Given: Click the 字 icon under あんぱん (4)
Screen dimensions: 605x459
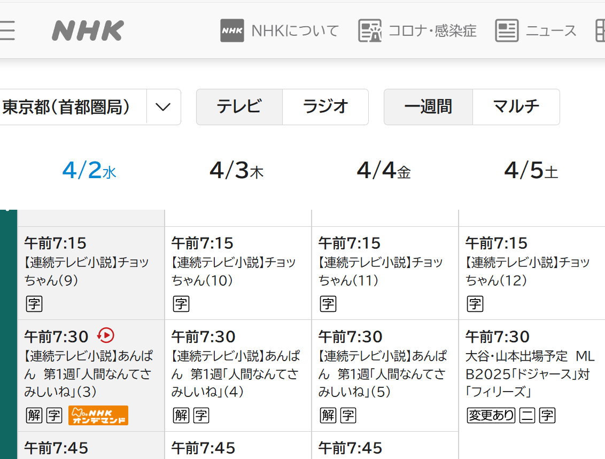Looking at the screenshot, I should pyautogui.click(x=201, y=416).
